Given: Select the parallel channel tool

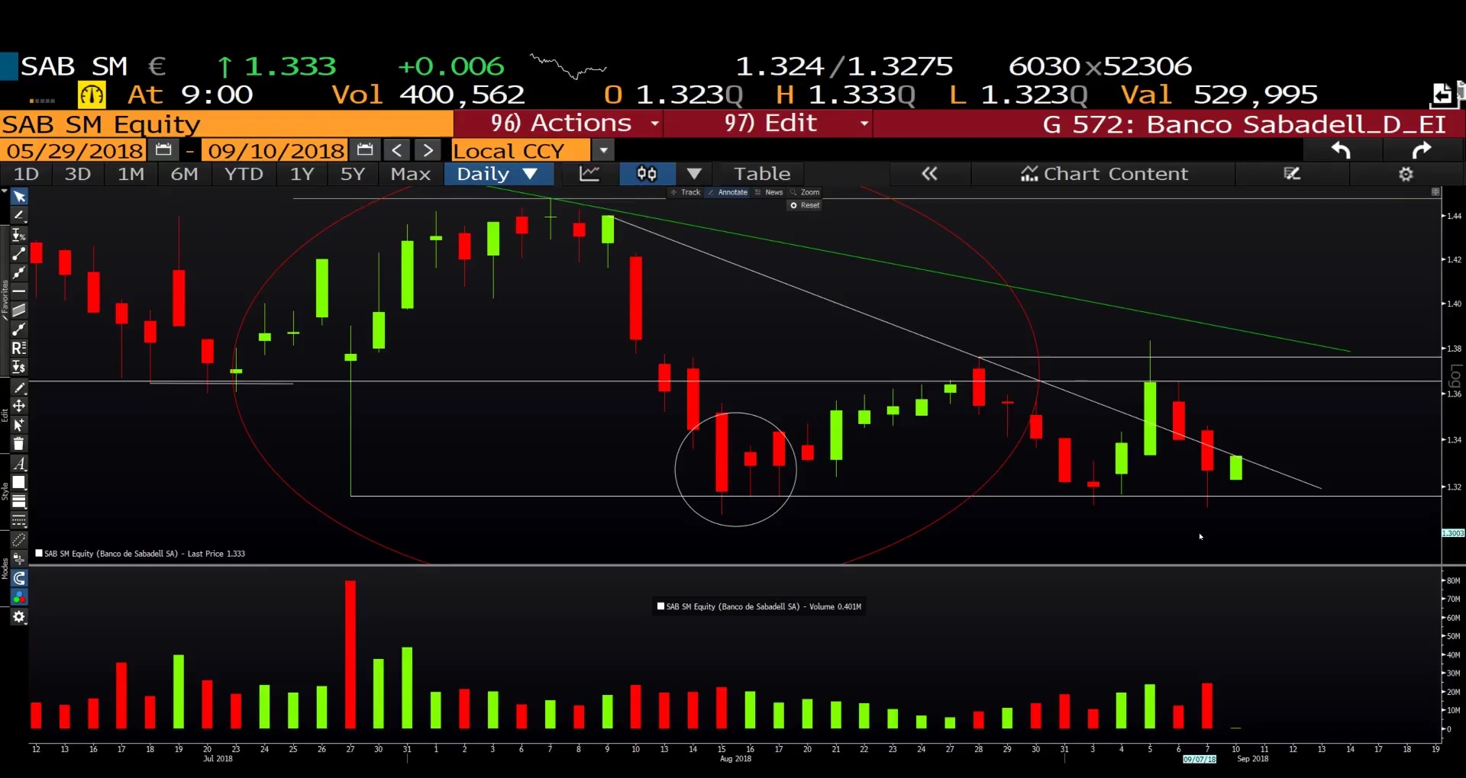Looking at the screenshot, I should pyautogui.click(x=19, y=310).
